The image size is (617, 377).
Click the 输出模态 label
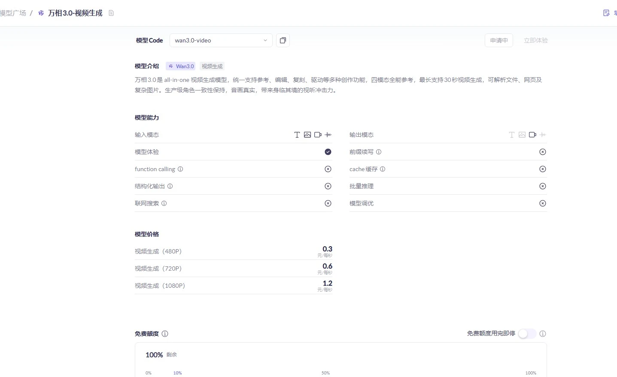[x=362, y=135]
